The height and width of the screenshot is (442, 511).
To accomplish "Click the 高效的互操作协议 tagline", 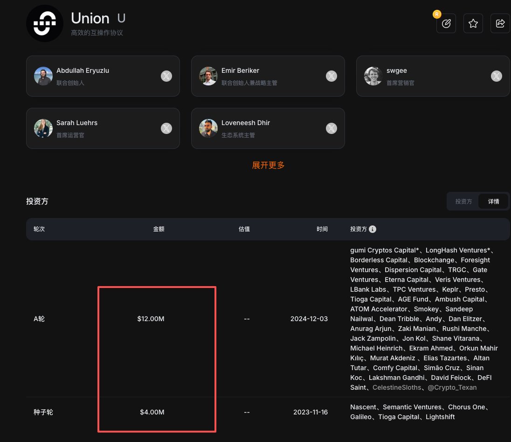I will pos(97,33).
